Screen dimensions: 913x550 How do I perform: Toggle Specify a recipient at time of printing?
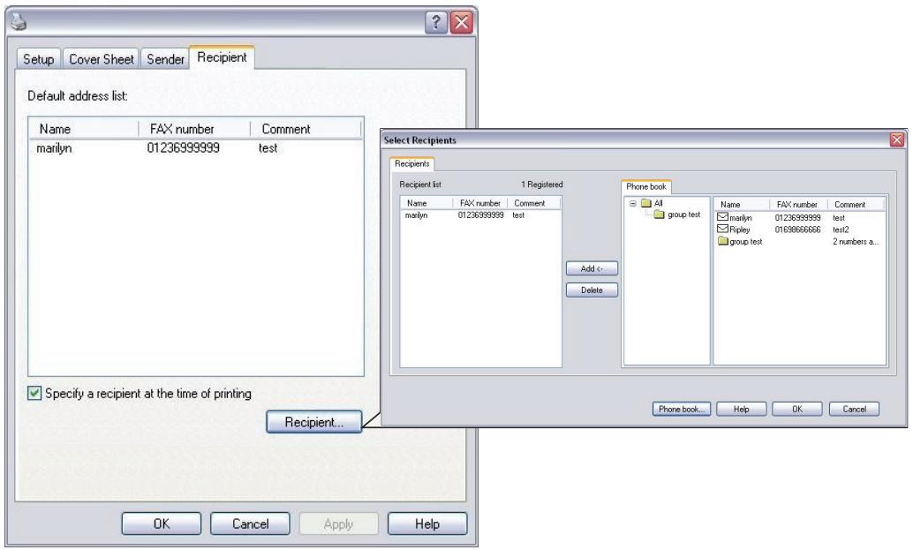pyautogui.click(x=34, y=393)
